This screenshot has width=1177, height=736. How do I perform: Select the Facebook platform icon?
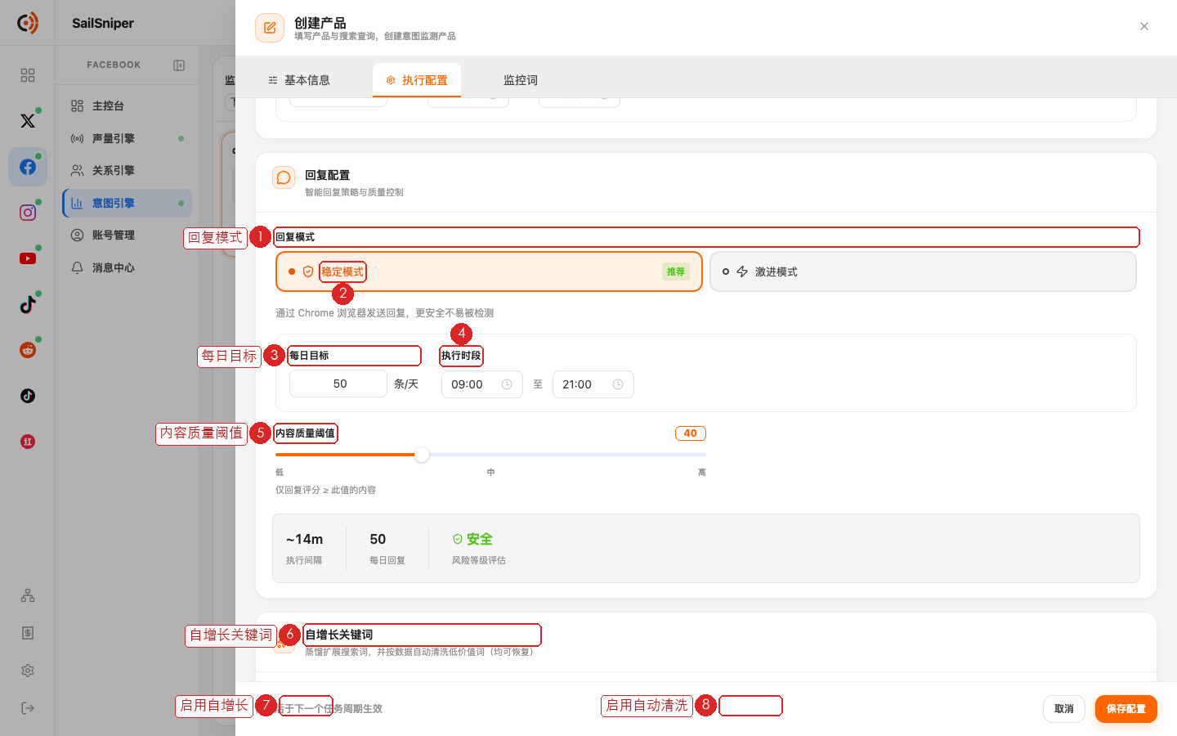[28, 167]
